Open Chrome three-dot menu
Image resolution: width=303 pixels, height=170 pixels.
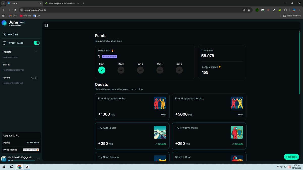[299, 10]
